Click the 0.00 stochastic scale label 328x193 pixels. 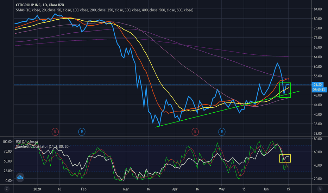pyautogui.click(x=8, y=181)
